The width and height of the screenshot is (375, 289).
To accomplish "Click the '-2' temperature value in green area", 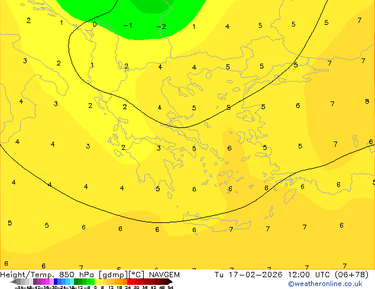I will click(x=161, y=26).
